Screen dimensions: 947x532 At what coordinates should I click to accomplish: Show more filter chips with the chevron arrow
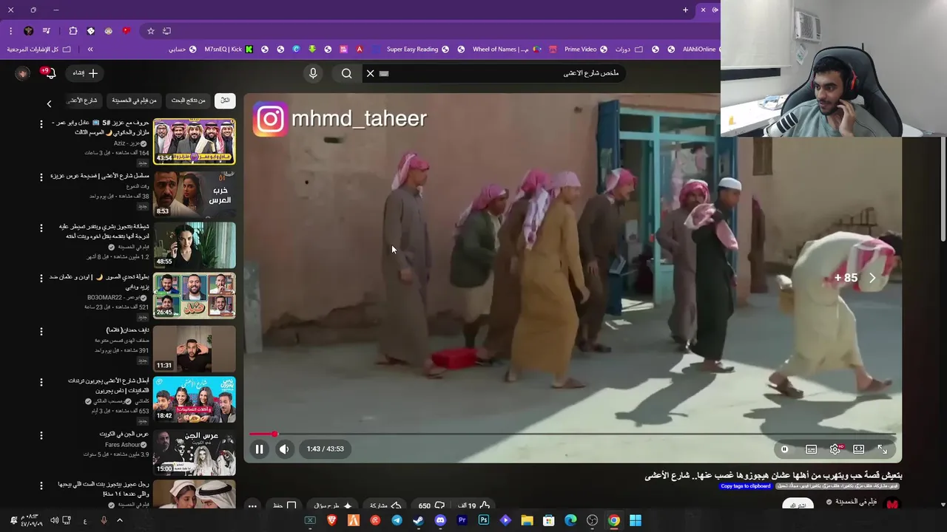[49, 103]
